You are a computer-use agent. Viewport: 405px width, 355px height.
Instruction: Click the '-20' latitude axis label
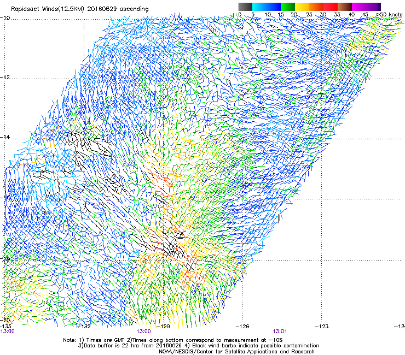click(x=5, y=321)
